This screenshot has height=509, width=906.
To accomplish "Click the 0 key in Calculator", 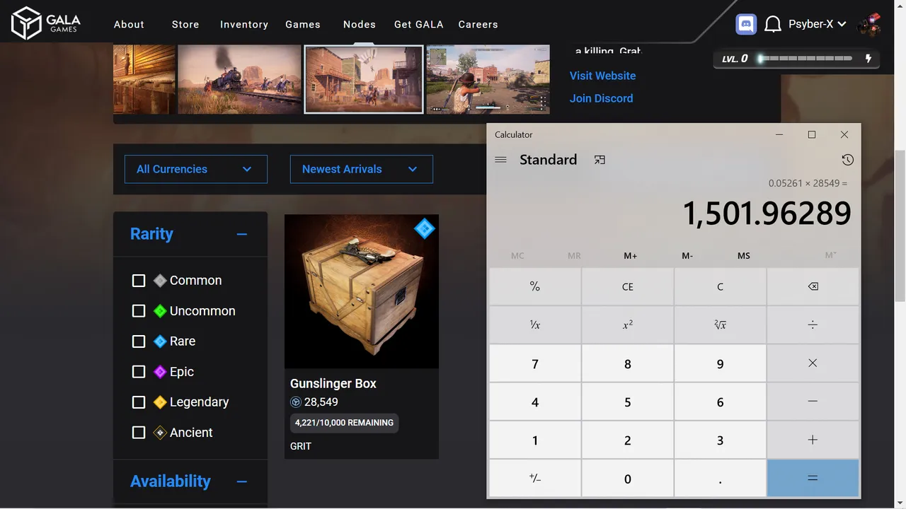I will 628,478.
